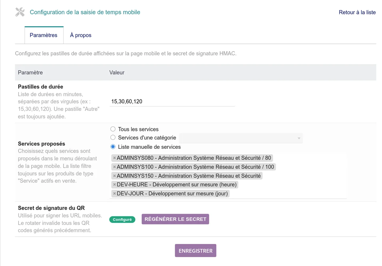The height and width of the screenshot is (266, 382).
Task: Click the wrench and screwdriver configuration icon
Action: pos(20,12)
